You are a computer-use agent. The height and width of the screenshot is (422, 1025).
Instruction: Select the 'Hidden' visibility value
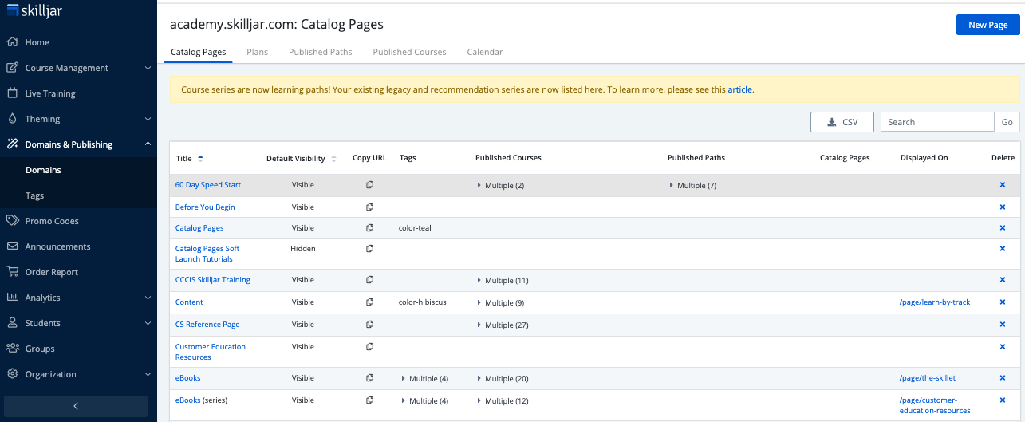tap(303, 249)
